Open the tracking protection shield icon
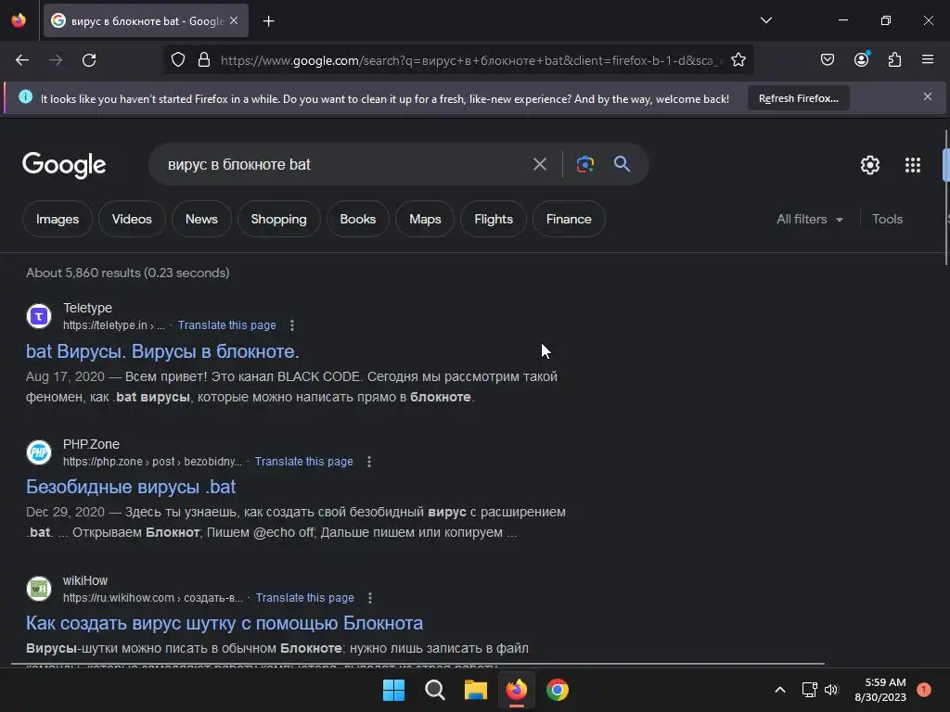The width and height of the screenshot is (950, 712). coord(177,60)
